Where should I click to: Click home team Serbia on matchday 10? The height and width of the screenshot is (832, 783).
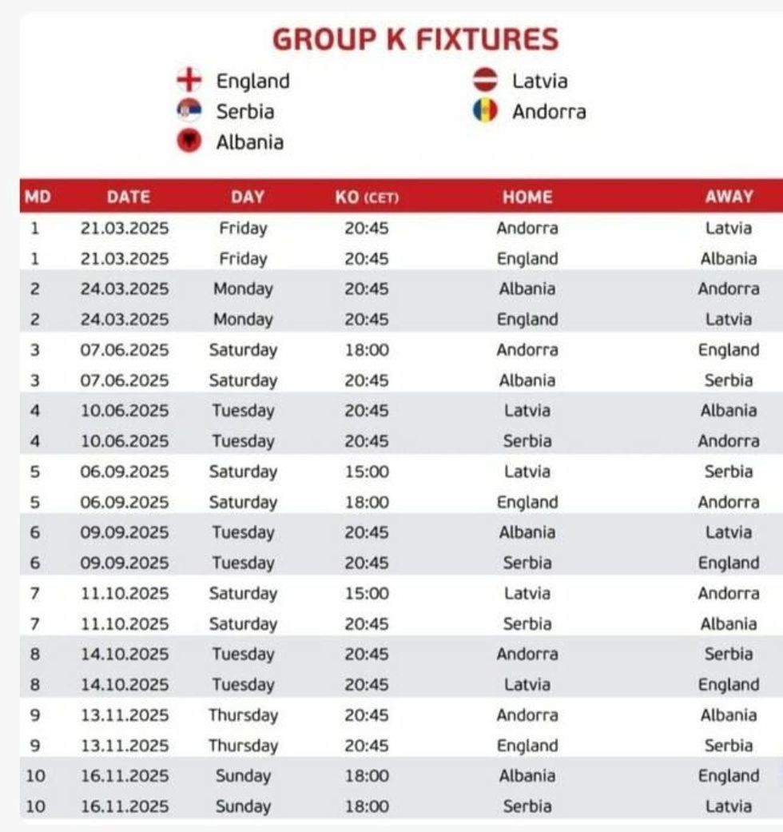[x=527, y=806]
